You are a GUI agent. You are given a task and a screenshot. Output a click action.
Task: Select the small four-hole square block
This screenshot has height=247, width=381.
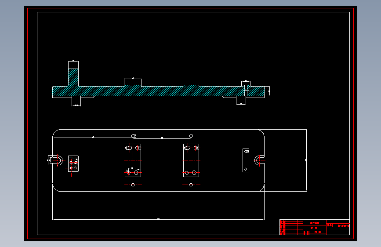[x=73, y=163]
